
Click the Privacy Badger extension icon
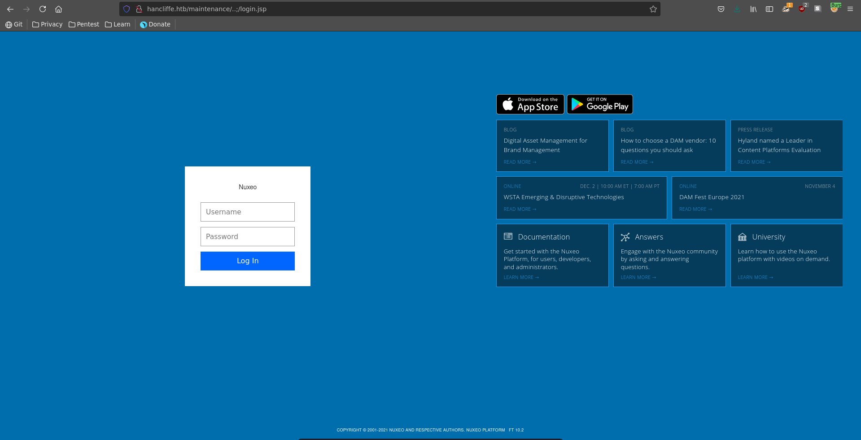[786, 9]
